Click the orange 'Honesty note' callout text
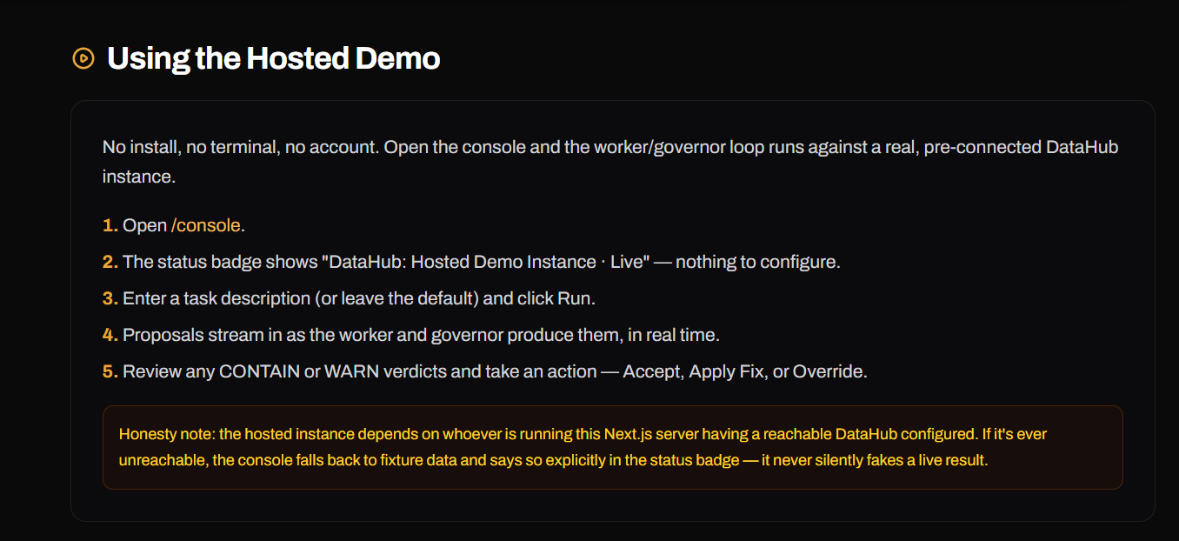 coord(583,447)
